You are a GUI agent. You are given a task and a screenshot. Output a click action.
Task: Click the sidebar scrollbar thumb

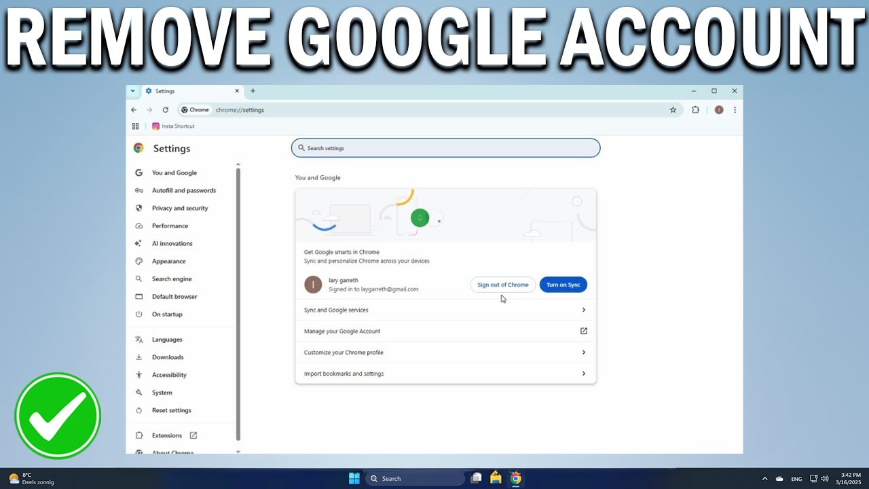[238, 304]
